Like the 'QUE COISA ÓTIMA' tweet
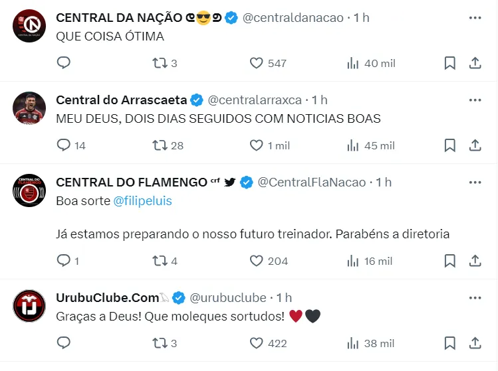This screenshot has height=371, width=498. point(257,63)
